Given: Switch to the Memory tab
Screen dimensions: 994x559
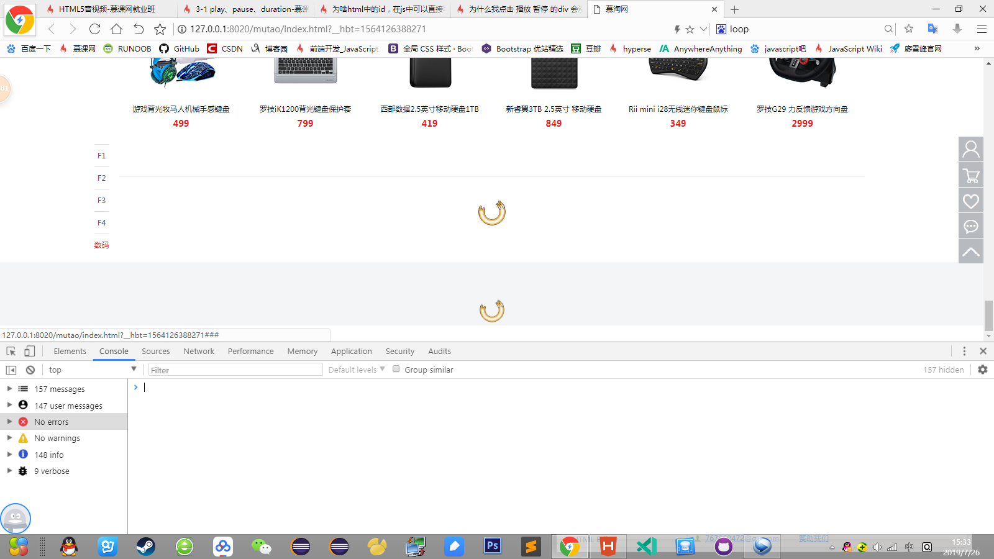Looking at the screenshot, I should click(x=303, y=351).
